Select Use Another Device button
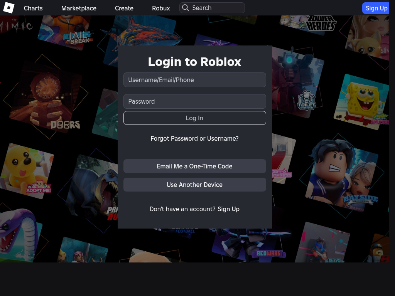This screenshot has height=296, width=395. tap(194, 185)
